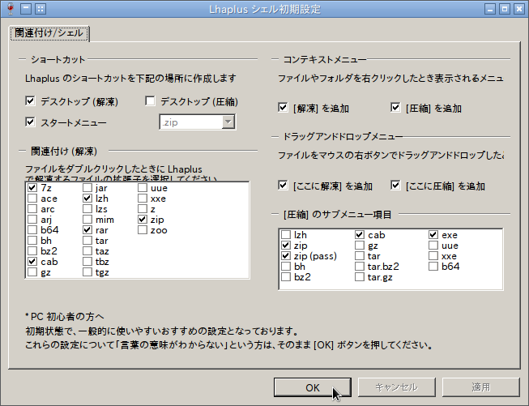
Task: Check bz2 in compression submenu list
Action: (286, 276)
